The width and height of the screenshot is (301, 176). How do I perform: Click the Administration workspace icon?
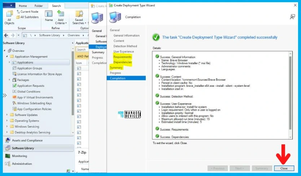click(8, 164)
